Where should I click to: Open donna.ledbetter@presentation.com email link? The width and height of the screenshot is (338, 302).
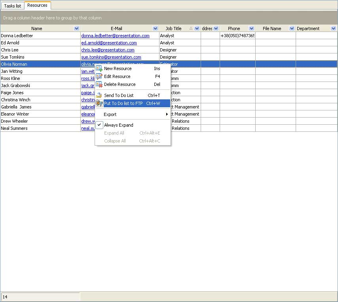pos(115,36)
